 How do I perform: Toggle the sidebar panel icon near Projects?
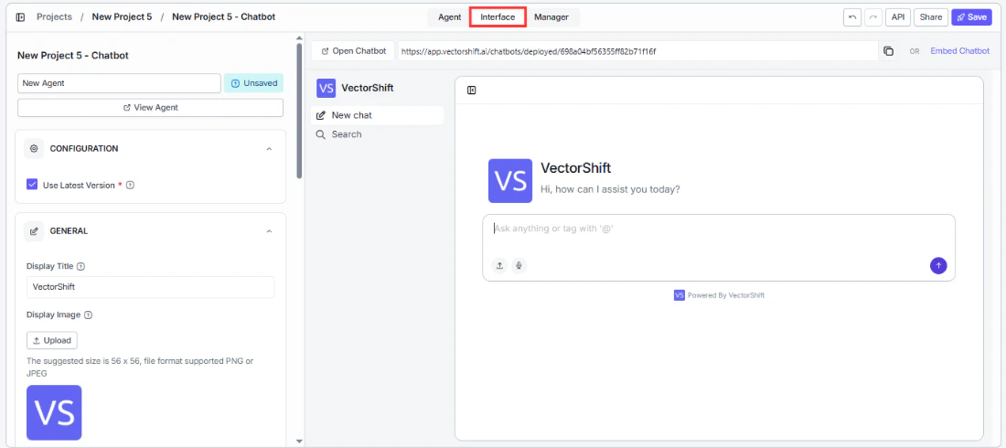coord(20,17)
